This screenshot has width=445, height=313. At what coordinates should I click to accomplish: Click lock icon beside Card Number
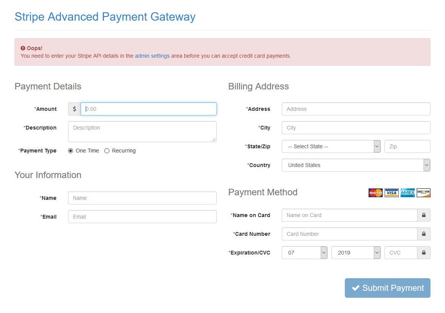pos(424,234)
